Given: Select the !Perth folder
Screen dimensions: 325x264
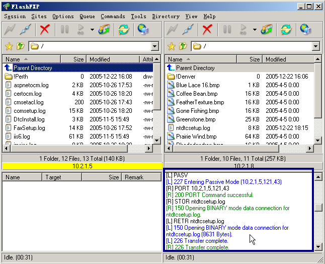Looking at the screenshot, I should tap(78, 77).
